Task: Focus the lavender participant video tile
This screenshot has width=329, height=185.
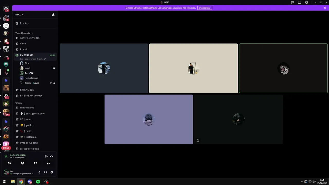Action: pos(149,119)
